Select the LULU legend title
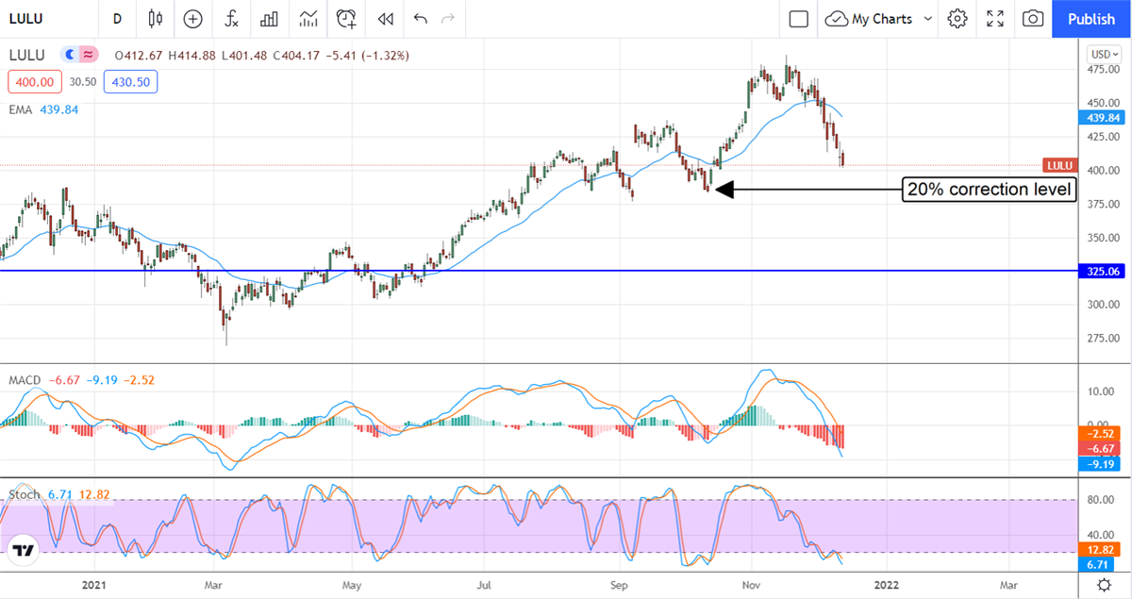 click(x=28, y=56)
